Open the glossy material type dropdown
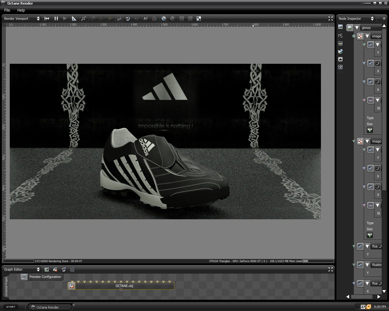This screenshot has height=311, width=389. click(x=371, y=28)
